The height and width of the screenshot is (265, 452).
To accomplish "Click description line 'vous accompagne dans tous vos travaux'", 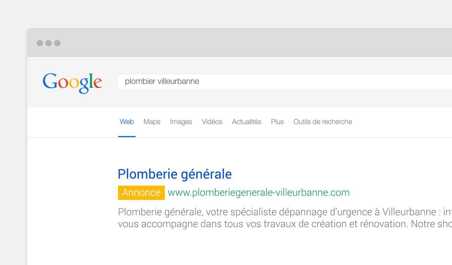I will (285, 224).
